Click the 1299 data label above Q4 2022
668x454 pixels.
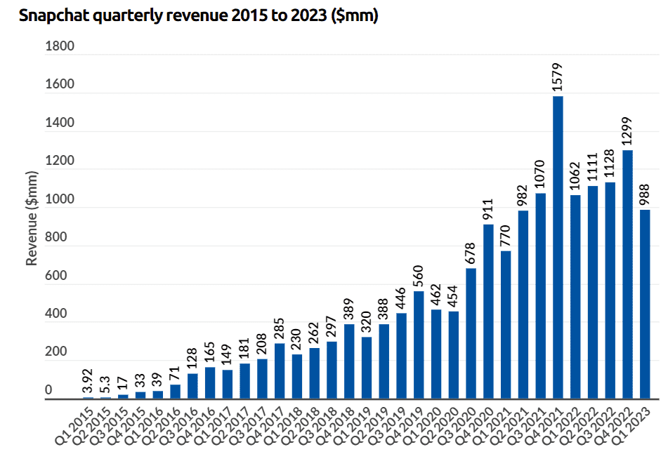(x=627, y=130)
